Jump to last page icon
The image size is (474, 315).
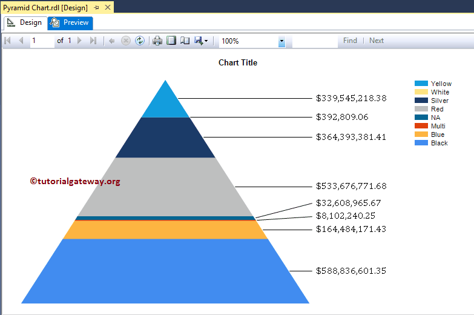pyautogui.click(x=93, y=40)
